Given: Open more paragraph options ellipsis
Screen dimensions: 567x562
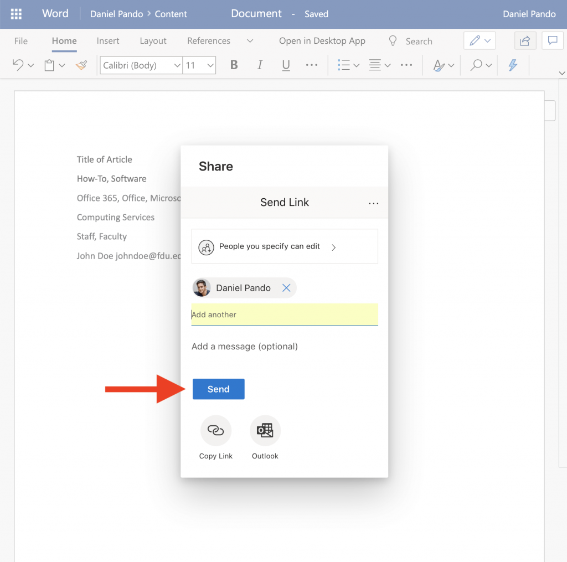Looking at the screenshot, I should pyautogui.click(x=406, y=65).
